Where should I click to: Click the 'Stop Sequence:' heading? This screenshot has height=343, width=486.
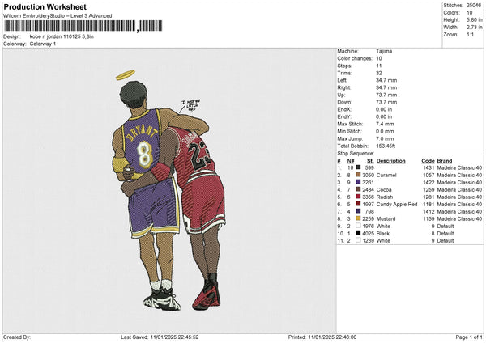point(356,154)
